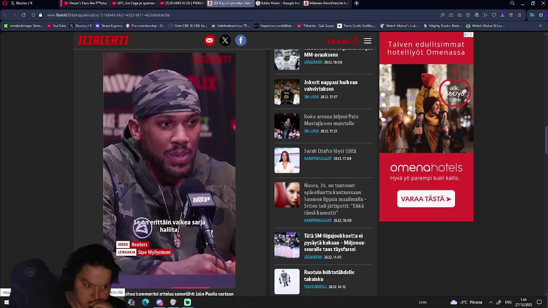Open the Noora, 24 article headline
The height and width of the screenshot is (308, 548).
click(335, 199)
